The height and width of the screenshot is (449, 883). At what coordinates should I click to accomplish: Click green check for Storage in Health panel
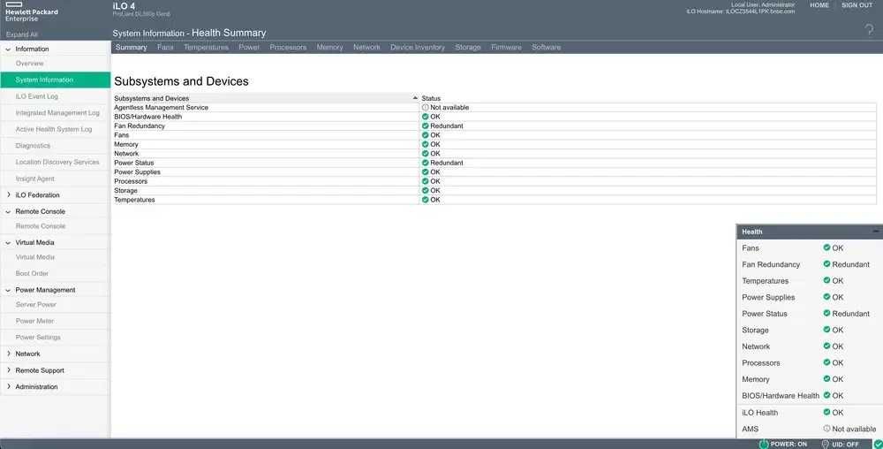pos(826,330)
